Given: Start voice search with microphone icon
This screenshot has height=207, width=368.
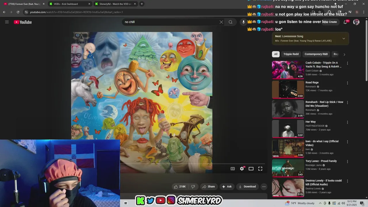Looking at the screenshot, I should tap(244, 22).
